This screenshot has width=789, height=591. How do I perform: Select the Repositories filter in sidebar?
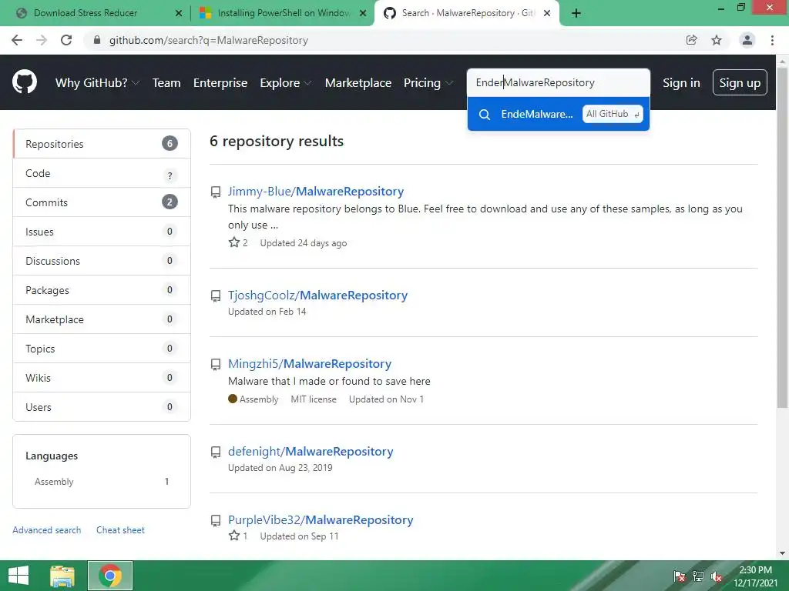[102, 144]
